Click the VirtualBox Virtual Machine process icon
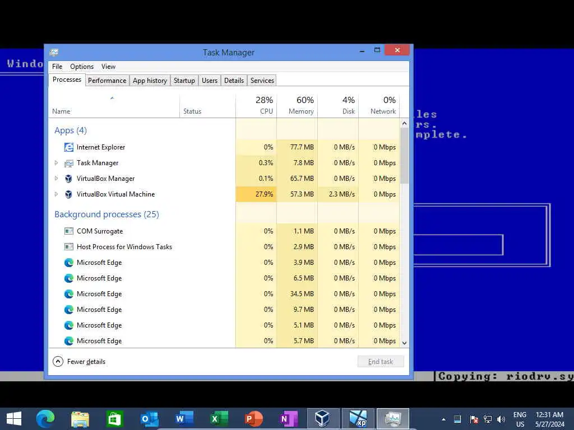The width and height of the screenshot is (574, 430). point(68,194)
